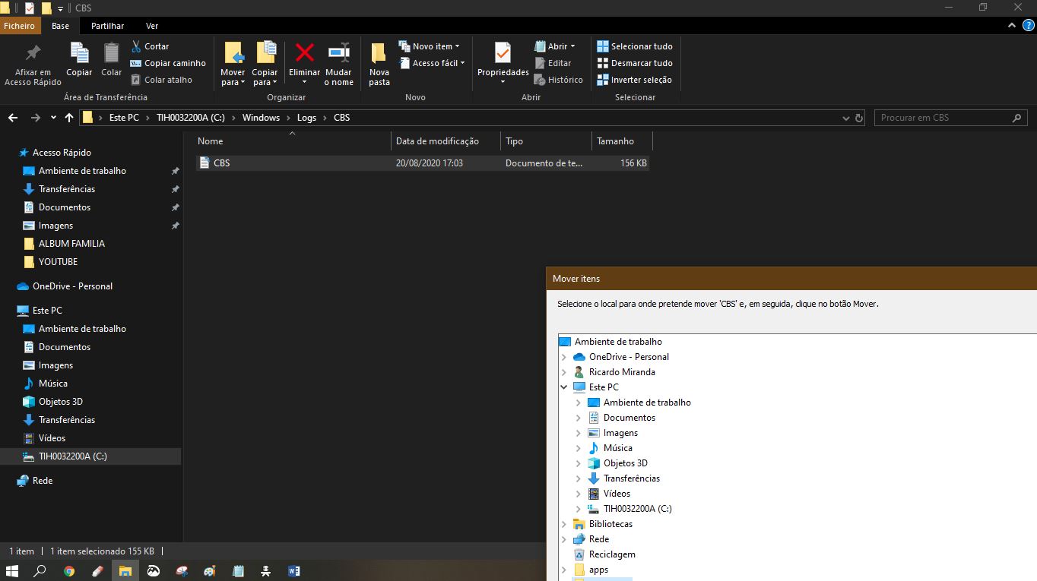Collapse Este PC in the Mover itens tree
This screenshot has height=581, width=1037.
563,387
